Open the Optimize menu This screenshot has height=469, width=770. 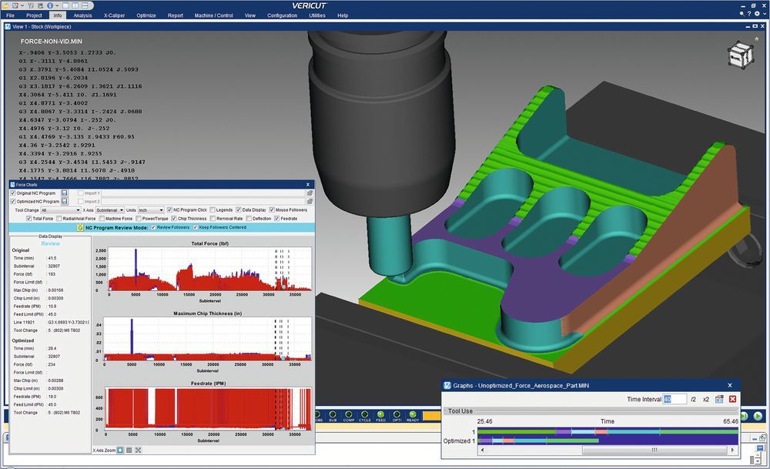[146, 15]
